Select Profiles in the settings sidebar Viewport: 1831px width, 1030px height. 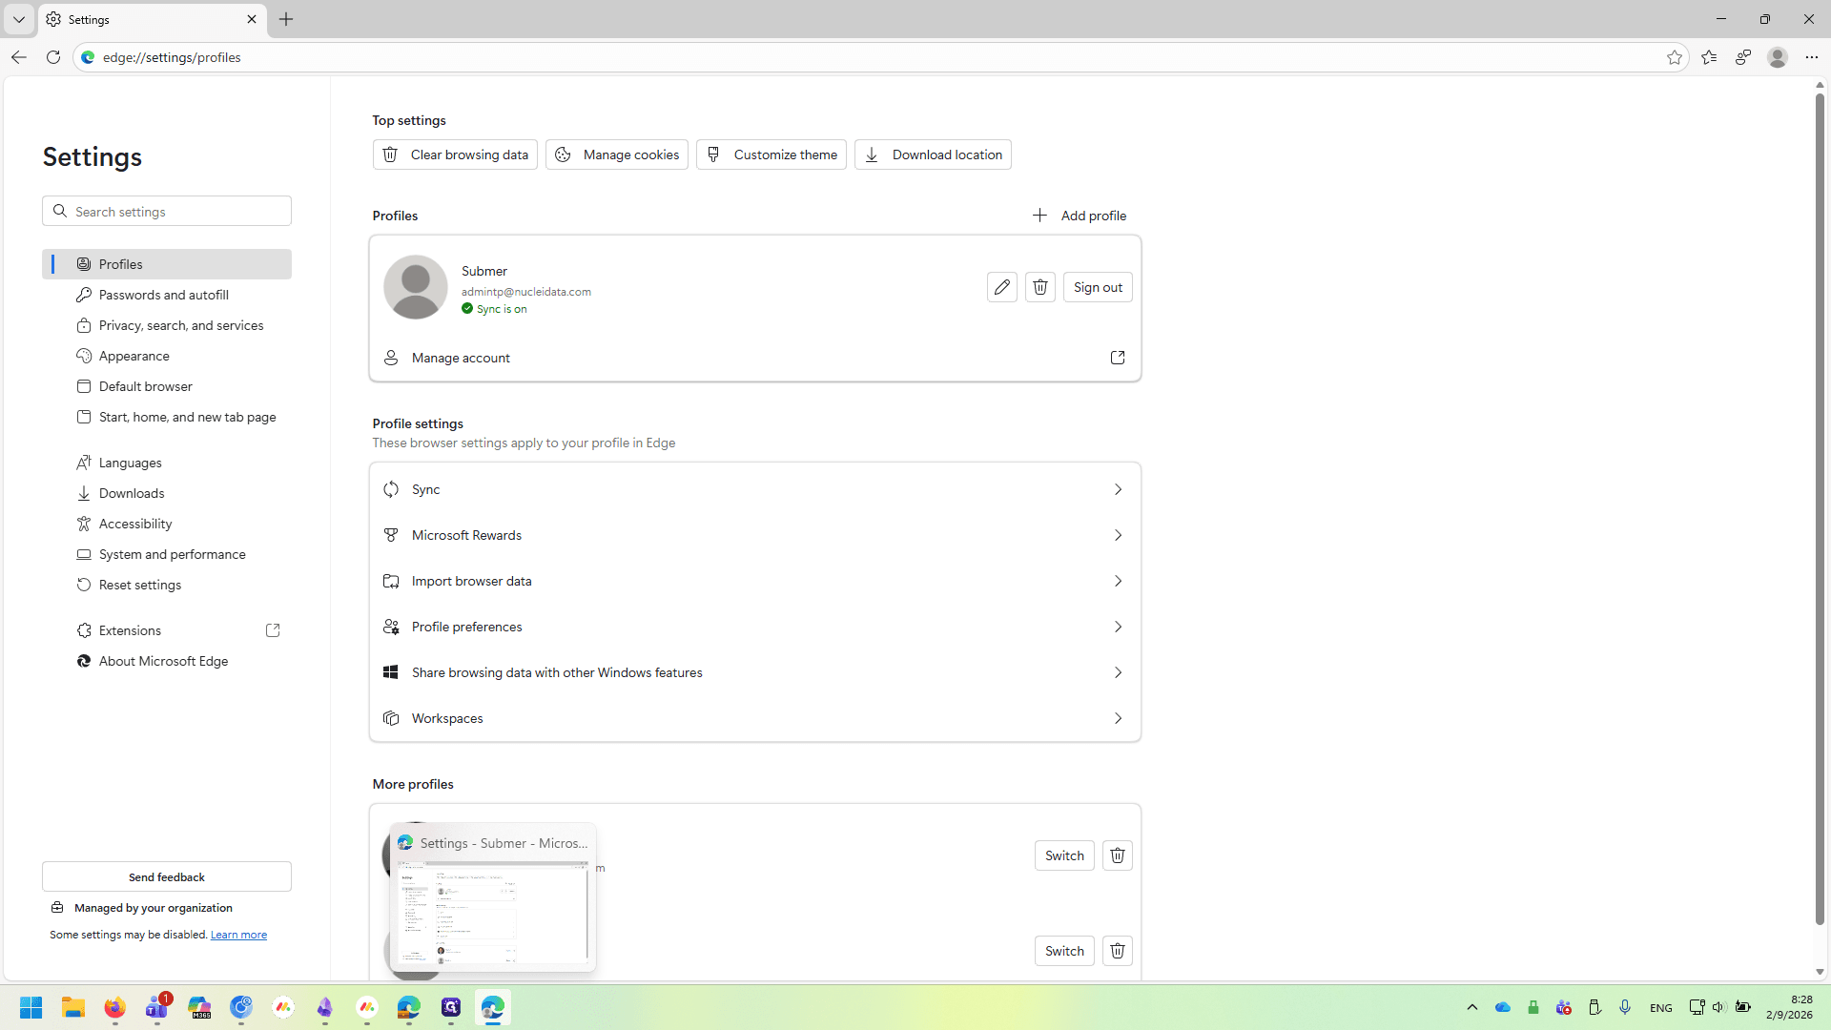(x=167, y=264)
